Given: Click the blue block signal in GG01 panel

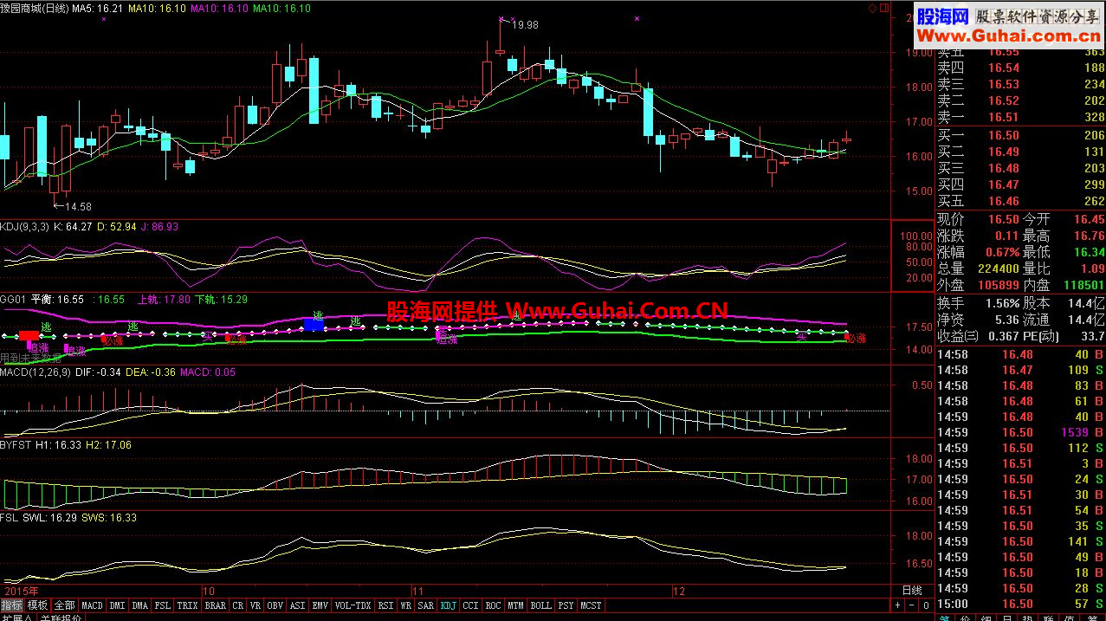Looking at the screenshot, I should 314,325.
